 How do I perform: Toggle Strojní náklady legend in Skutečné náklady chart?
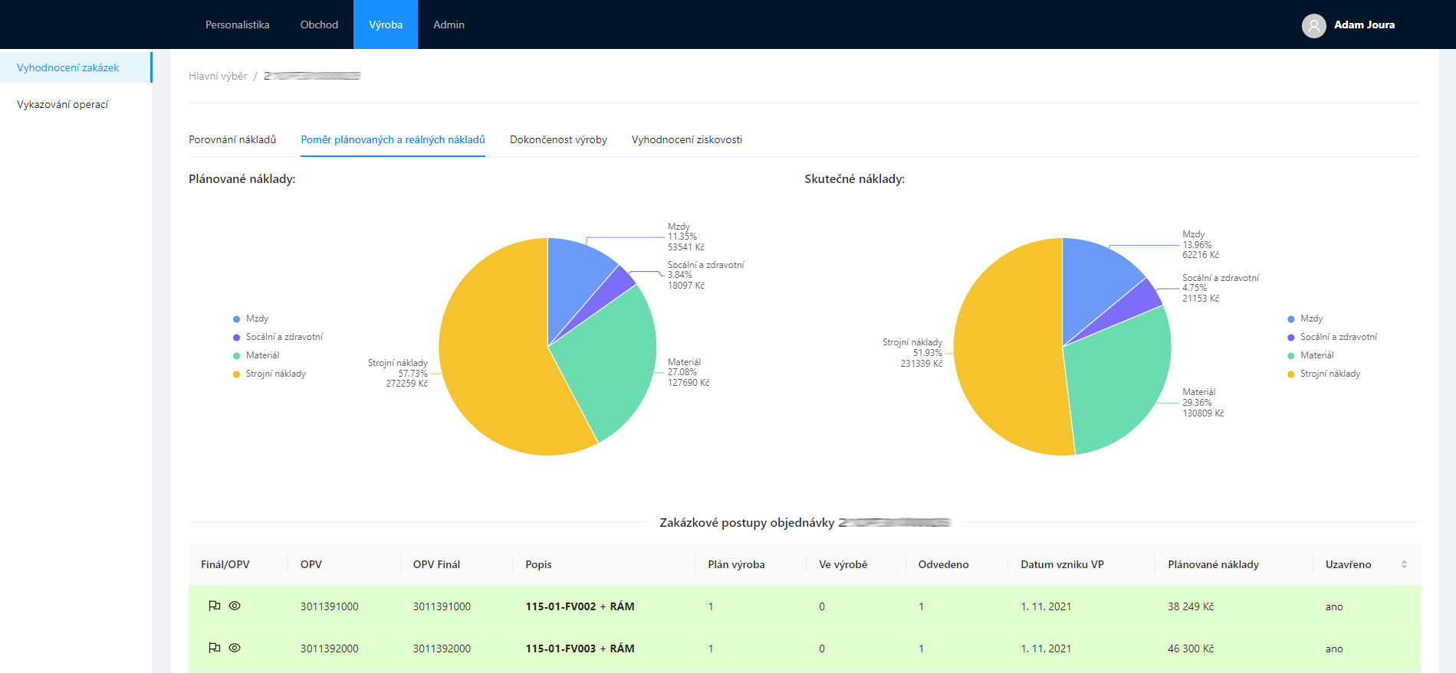(x=1329, y=374)
